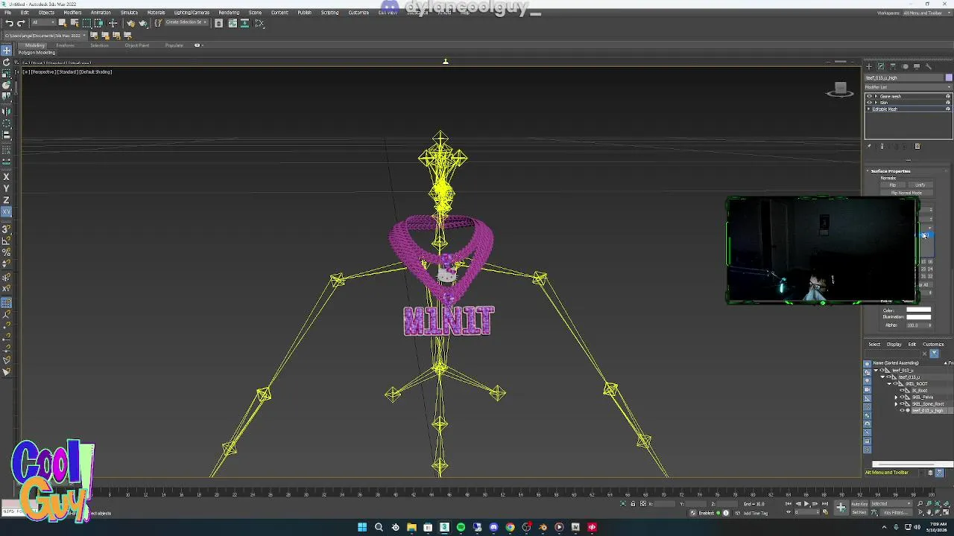Open the Animation menu

coord(101,13)
